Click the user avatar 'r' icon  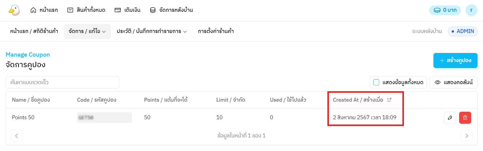(471, 10)
